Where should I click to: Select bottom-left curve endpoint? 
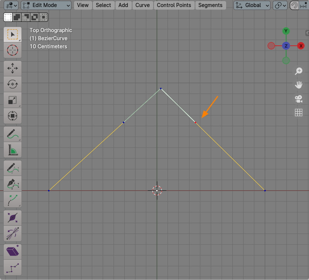click(49, 190)
